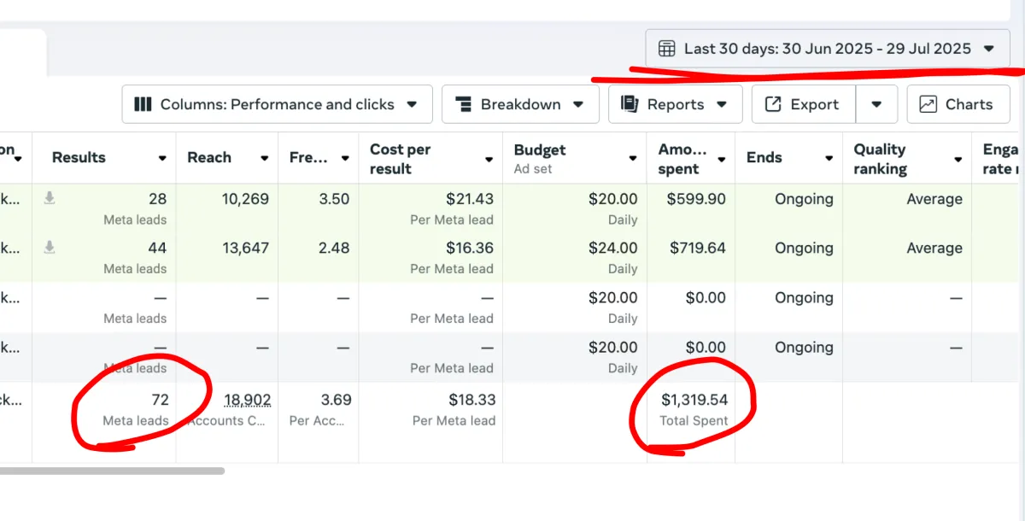
Task: Select the Cost per result column header
Action: point(400,159)
